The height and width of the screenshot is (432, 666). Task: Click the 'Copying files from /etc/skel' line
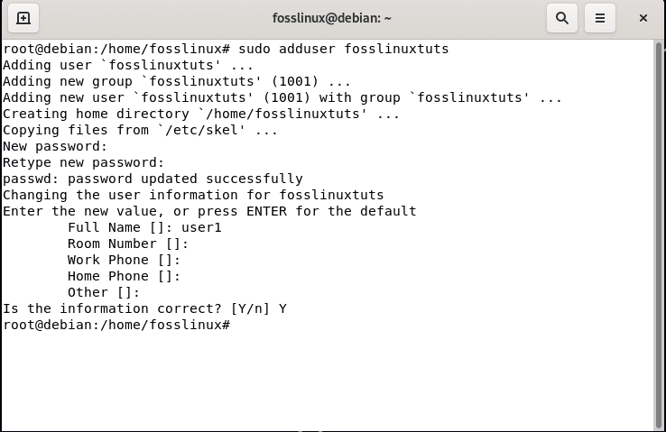tap(141, 130)
